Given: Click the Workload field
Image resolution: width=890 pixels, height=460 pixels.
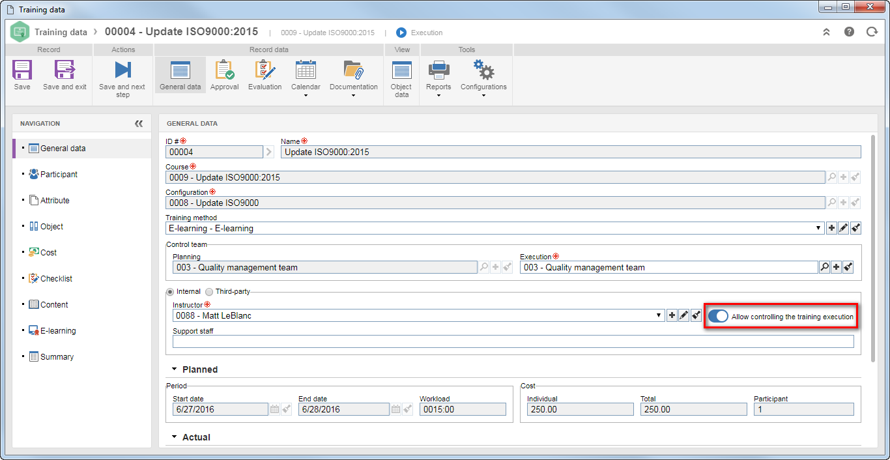Looking at the screenshot, I should point(463,409).
